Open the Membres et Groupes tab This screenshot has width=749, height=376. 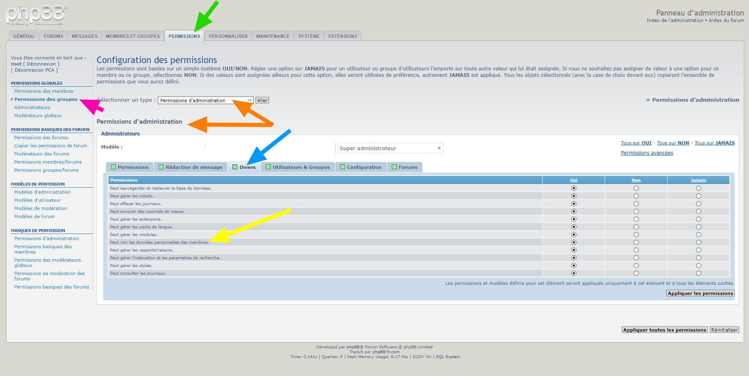(x=133, y=36)
